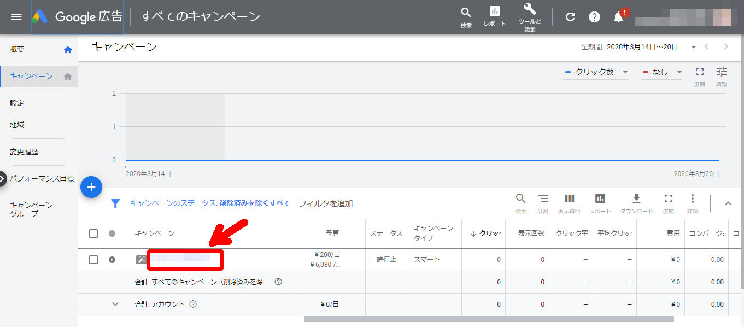This screenshot has height=327, width=744.
Task: Select 設定 in the left sidebar
Action: [x=17, y=103]
